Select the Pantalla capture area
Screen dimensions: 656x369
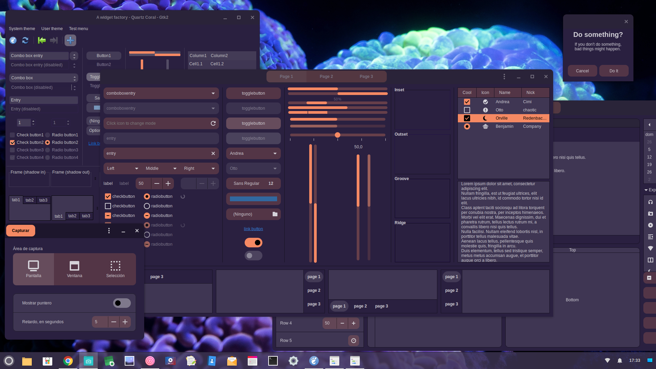(33, 269)
